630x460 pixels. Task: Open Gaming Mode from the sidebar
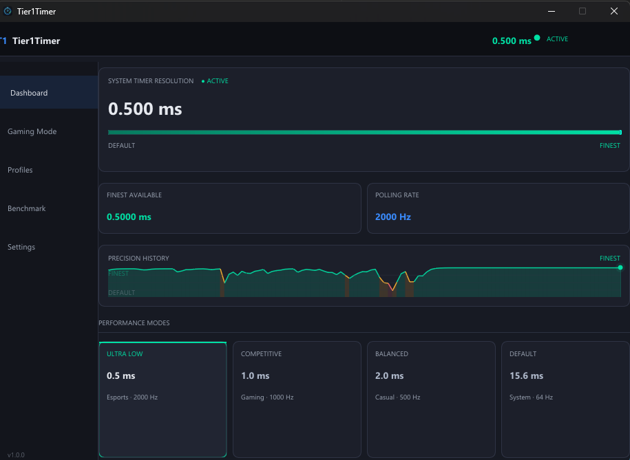point(32,131)
